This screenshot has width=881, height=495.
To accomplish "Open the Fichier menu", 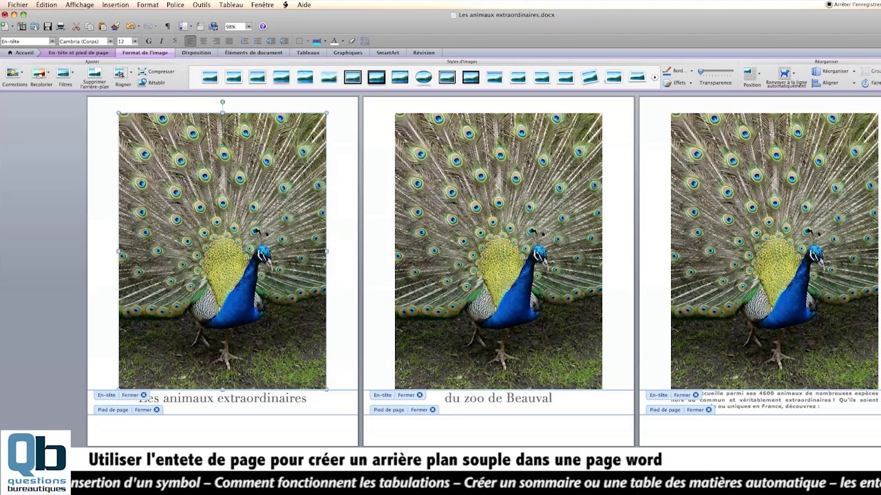I will pyautogui.click(x=18, y=5).
